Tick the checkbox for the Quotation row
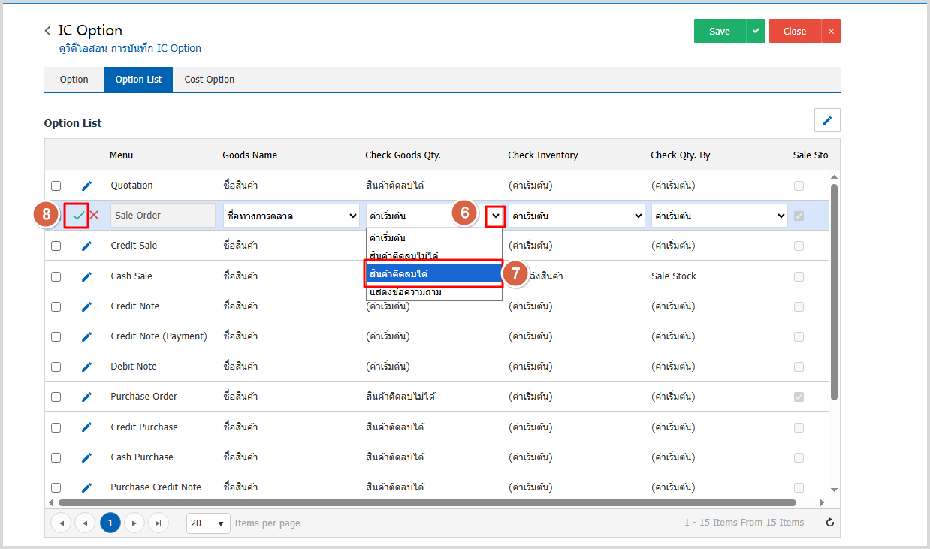 [x=56, y=186]
